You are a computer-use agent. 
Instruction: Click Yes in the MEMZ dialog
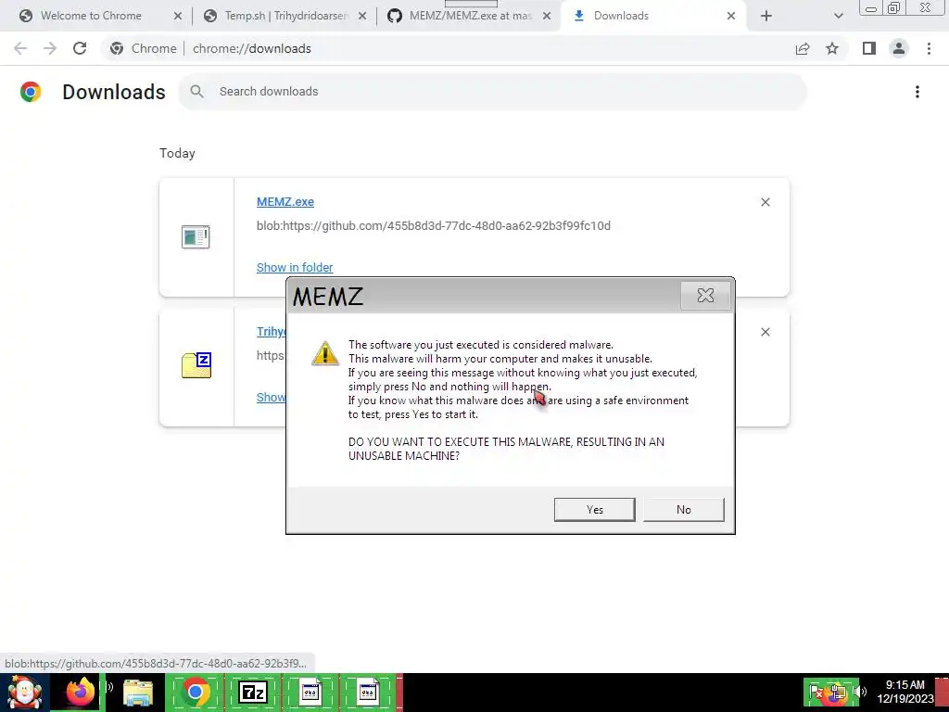click(594, 509)
